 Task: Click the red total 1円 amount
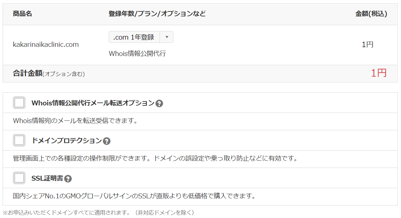[378, 73]
